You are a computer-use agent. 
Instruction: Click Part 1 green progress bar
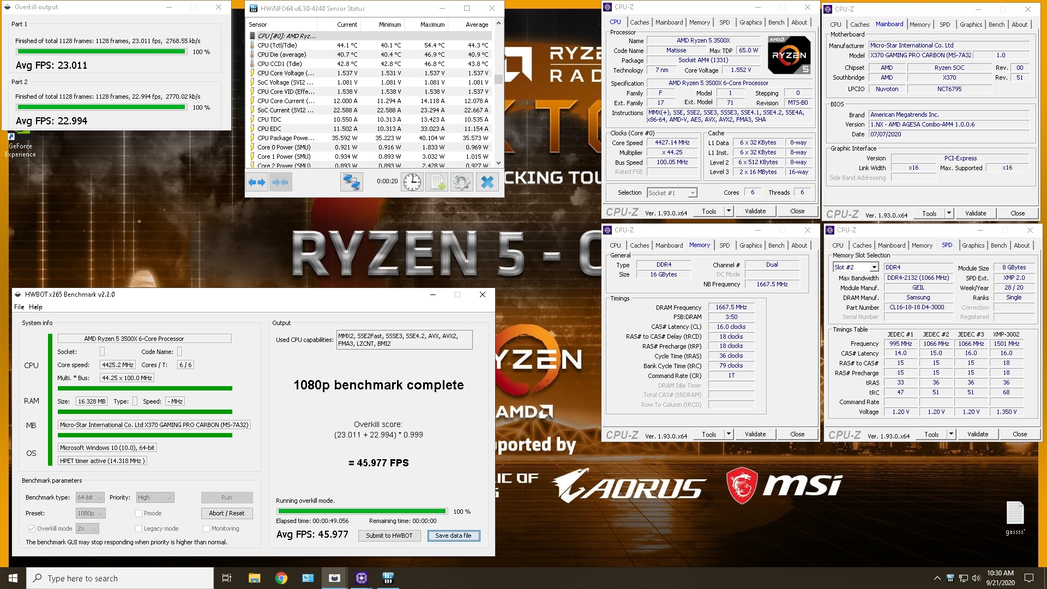pos(101,52)
